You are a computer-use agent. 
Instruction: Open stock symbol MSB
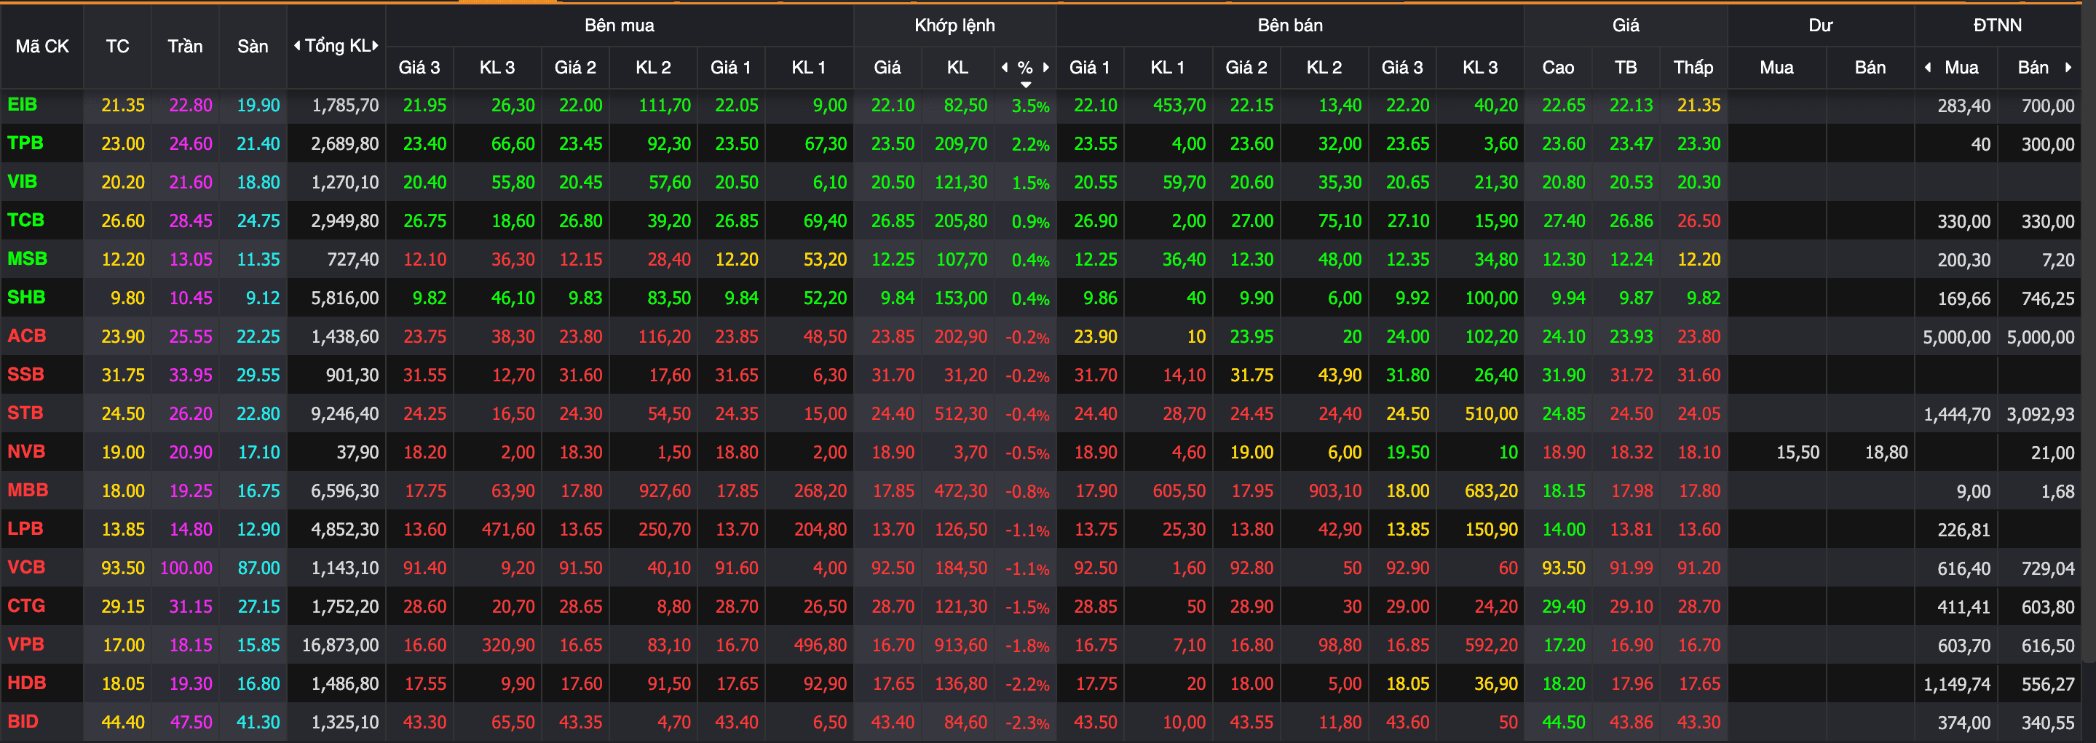[27, 259]
